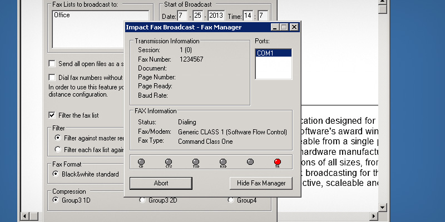The image size is (445, 222).
Task: Select Group3 2D compression option
Action: pos(142,199)
